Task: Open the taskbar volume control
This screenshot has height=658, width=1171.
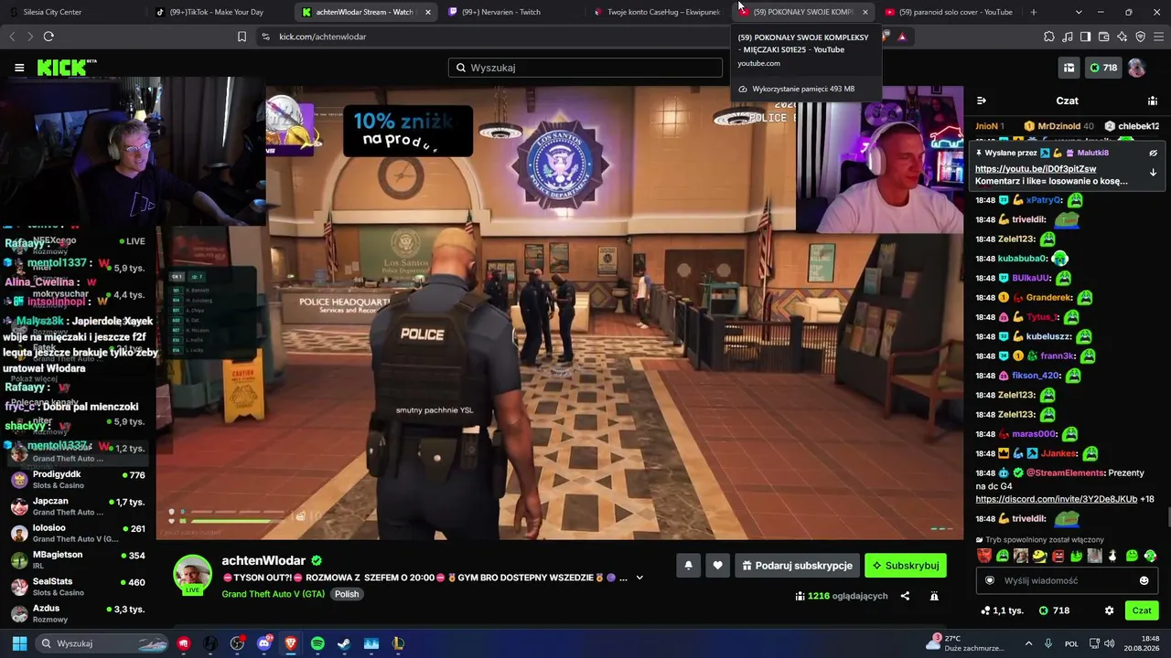Action: (x=1110, y=643)
